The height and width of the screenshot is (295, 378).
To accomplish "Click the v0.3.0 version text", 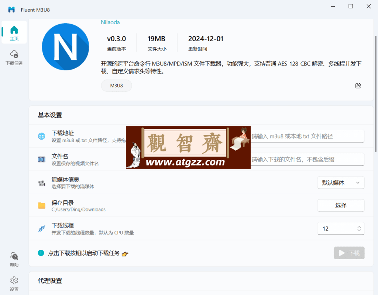I will click(116, 39).
